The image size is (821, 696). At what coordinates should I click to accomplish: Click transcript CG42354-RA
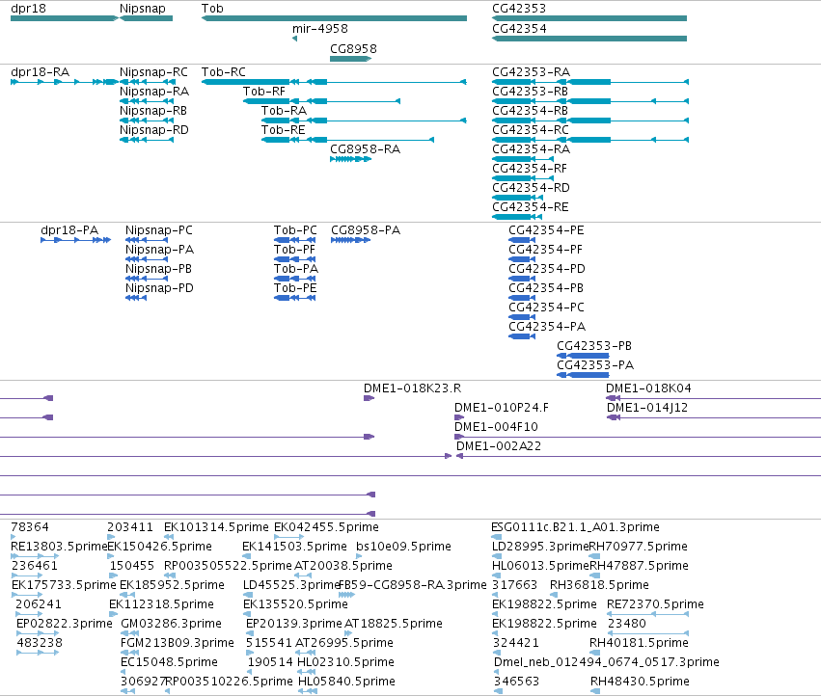click(x=523, y=159)
